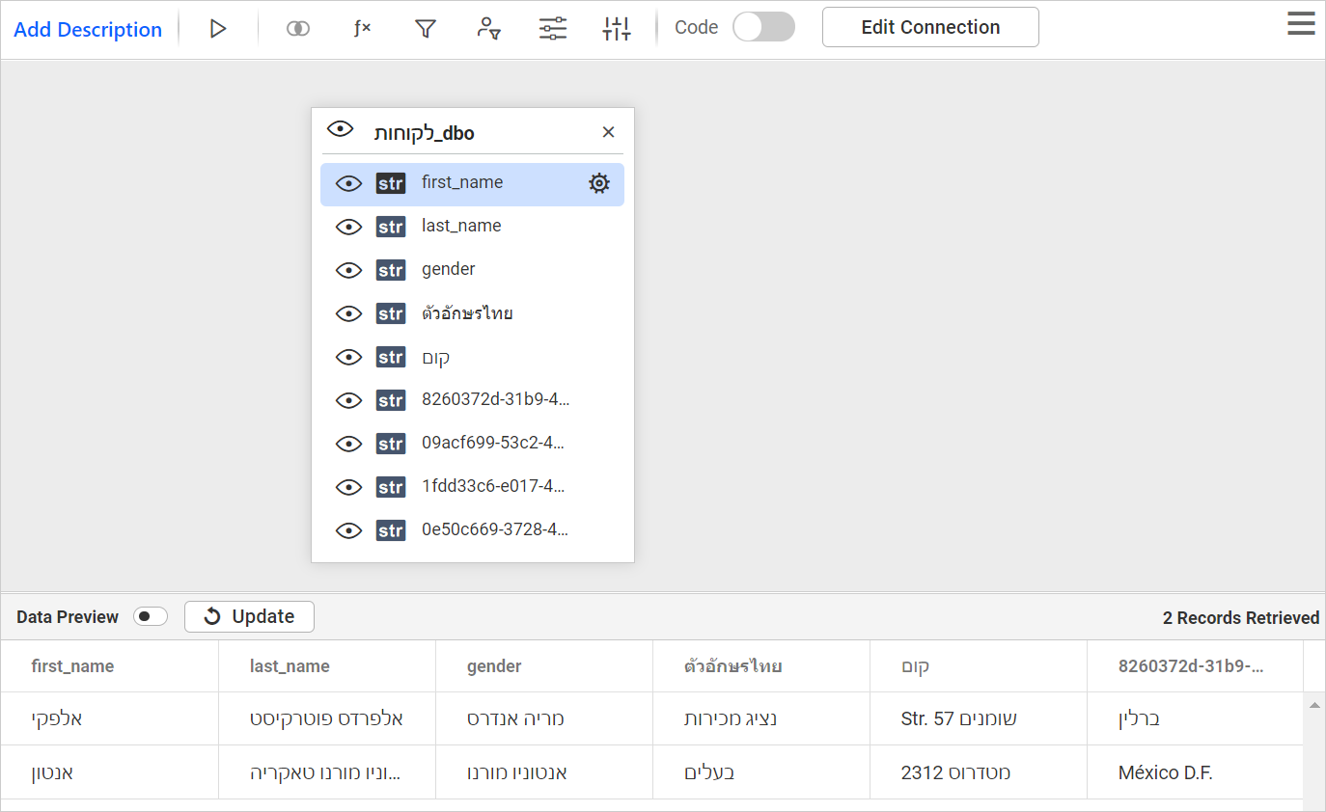Add a calculated column using the fx icon

point(361,28)
